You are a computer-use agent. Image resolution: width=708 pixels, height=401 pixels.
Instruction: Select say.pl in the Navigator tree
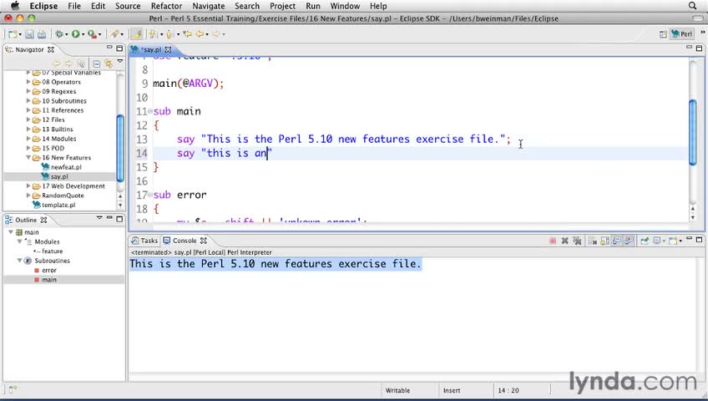54,176
